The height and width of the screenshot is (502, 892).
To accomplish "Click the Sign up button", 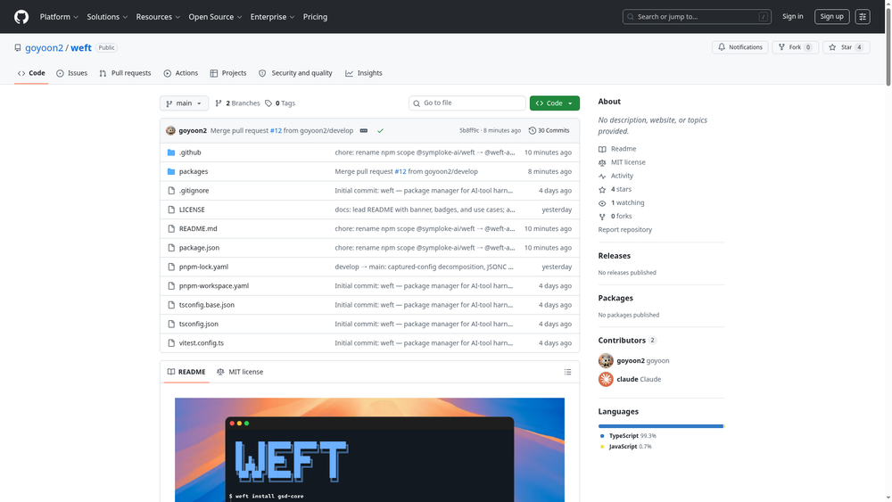I will (831, 16).
